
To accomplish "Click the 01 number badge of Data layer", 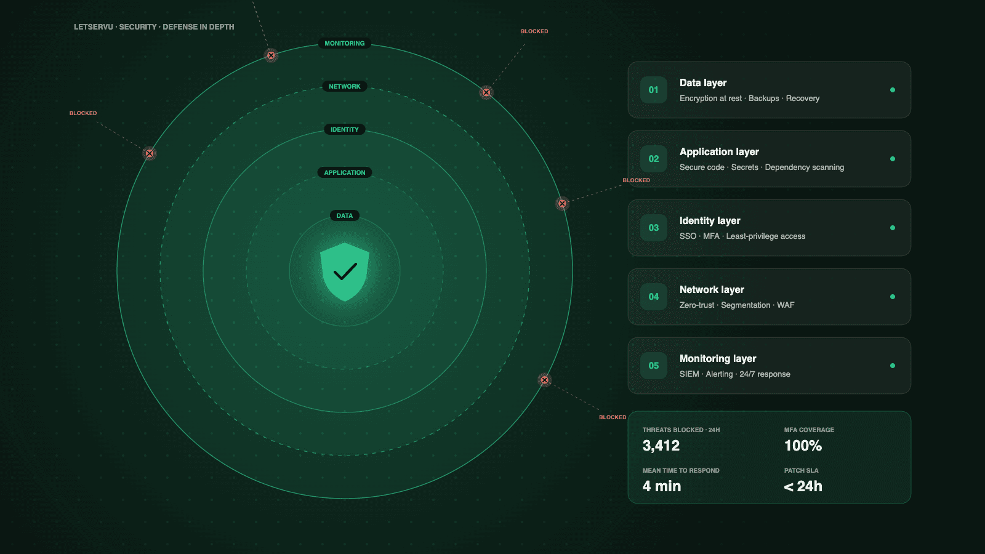I will point(654,90).
